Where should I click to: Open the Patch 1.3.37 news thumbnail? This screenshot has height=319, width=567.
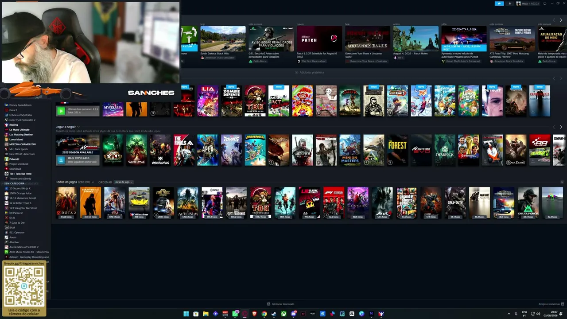[x=319, y=39]
